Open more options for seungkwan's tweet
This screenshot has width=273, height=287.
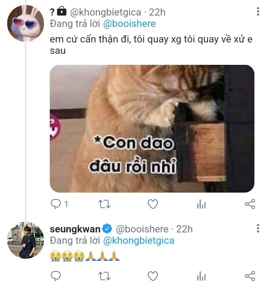click(258, 229)
